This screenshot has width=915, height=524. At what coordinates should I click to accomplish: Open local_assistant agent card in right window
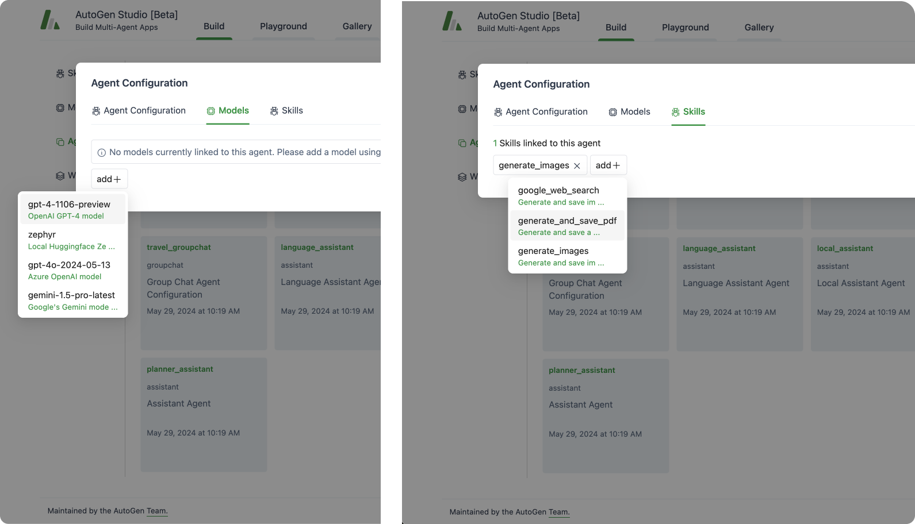[x=863, y=294]
